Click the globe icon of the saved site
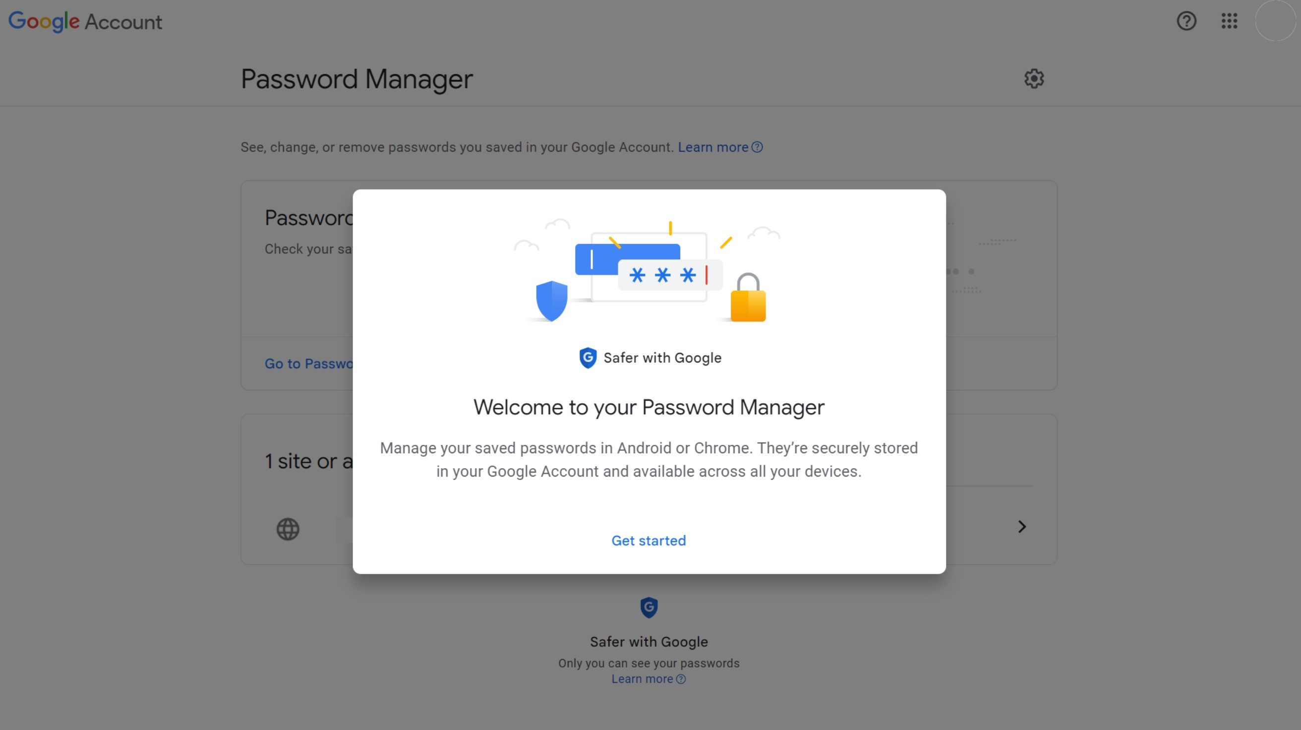Screen dimensions: 1301x730 click(x=288, y=529)
